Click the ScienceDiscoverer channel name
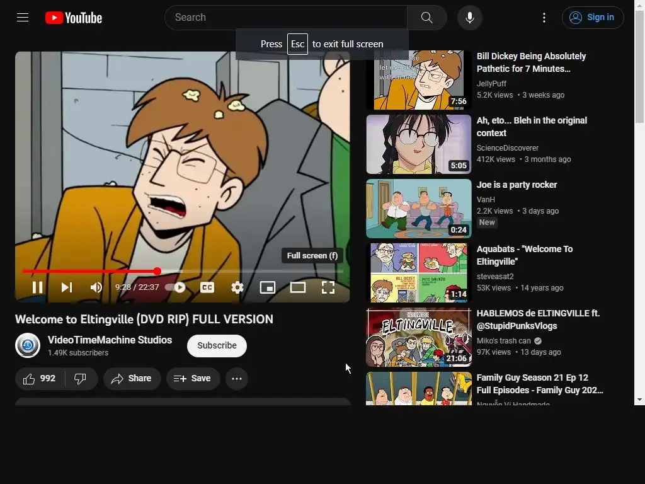645x484 pixels. coord(507,147)
